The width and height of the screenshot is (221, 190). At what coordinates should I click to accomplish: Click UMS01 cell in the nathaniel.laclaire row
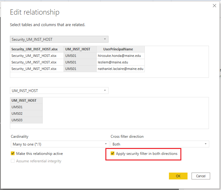tap(80, 69)
